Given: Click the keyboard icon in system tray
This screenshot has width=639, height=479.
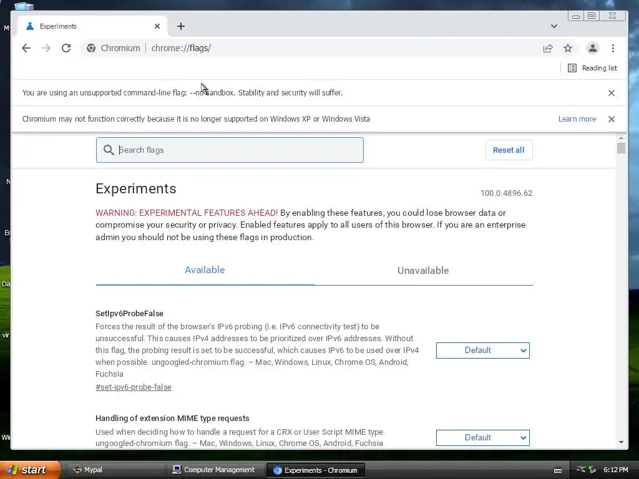Looking at the screenshot, I should coord(558,470).
